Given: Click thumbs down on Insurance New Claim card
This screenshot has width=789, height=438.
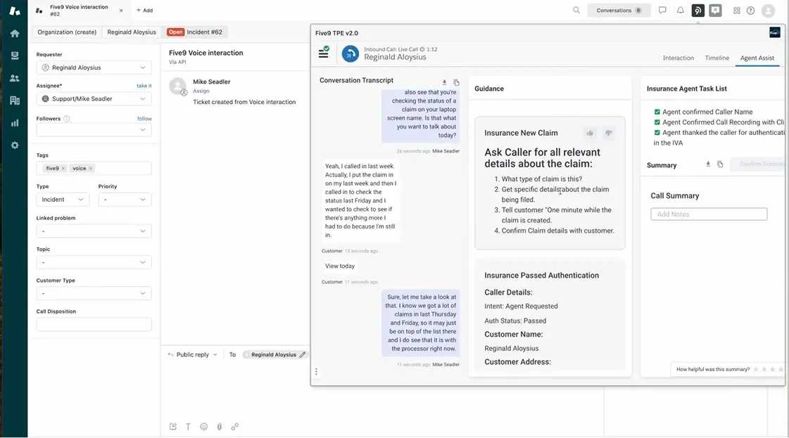Looking at the screenshot, I should tap(609, 133).
